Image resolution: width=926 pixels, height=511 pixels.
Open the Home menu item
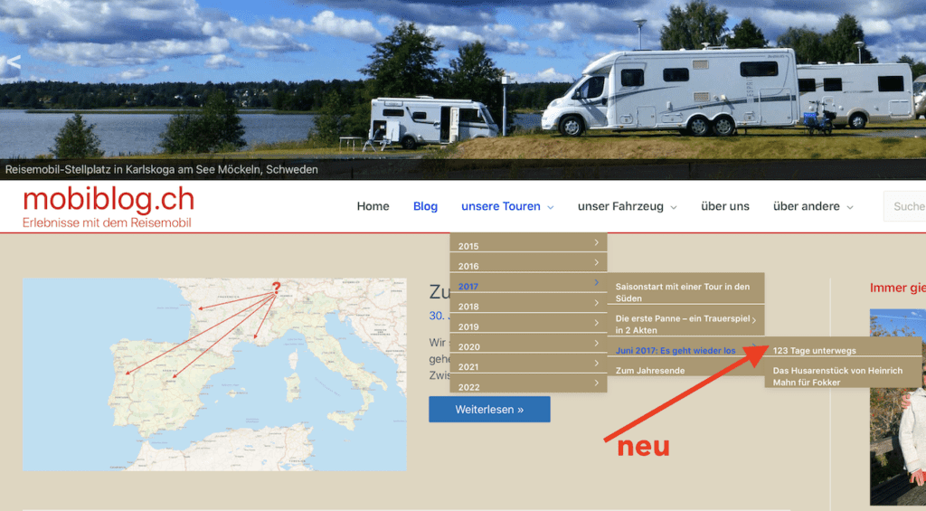tap(373, 206)
